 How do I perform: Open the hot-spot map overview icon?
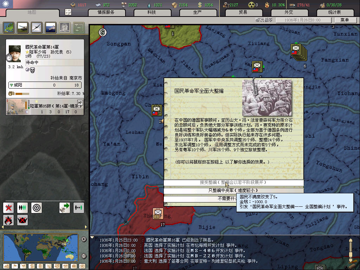click(9, 27)
